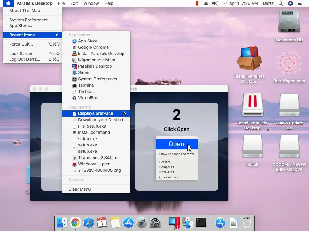This screenshot has width=309, height=231.
Task: Open Launchpad rocket icon in the Dock
Action: click(x=142, y=223)
